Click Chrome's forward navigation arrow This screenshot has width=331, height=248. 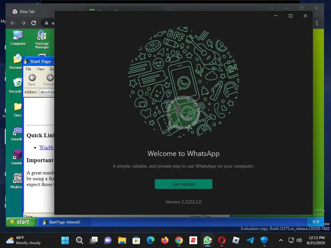23,23
